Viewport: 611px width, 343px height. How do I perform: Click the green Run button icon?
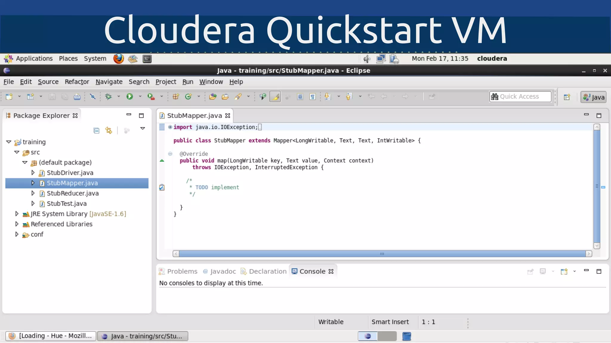coord(129,96)
